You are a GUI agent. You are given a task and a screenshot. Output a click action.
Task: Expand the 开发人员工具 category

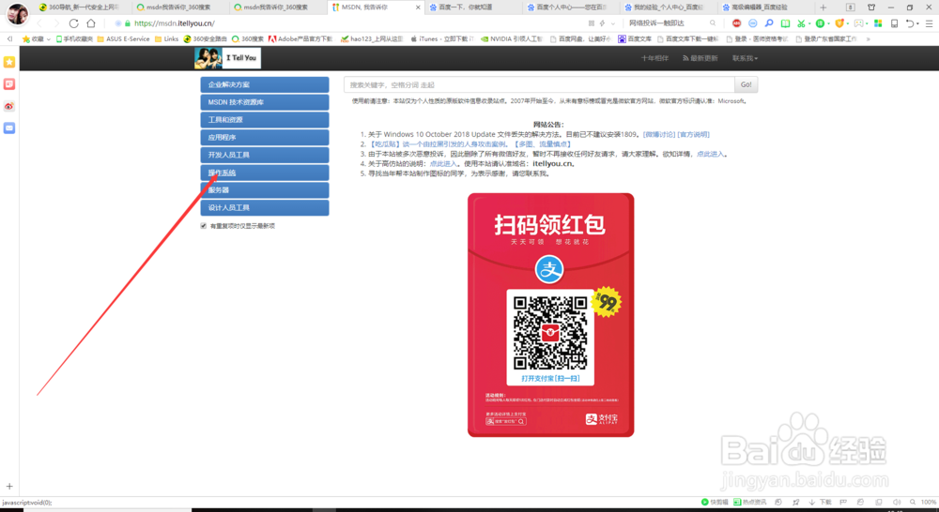[265, 155]
